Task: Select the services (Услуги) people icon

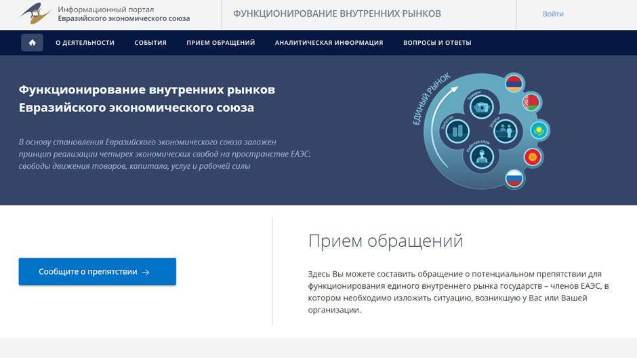Action: (x=506, y=132)
